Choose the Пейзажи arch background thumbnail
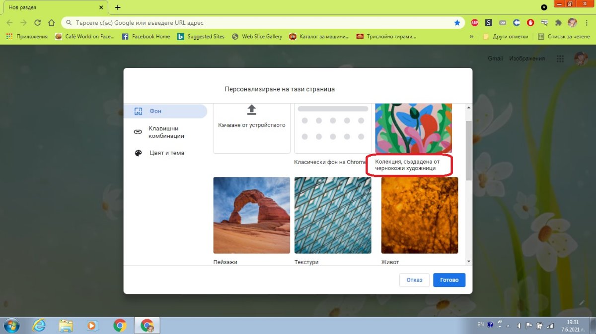Viewport: 596px width, 334px height. (252, 215)
